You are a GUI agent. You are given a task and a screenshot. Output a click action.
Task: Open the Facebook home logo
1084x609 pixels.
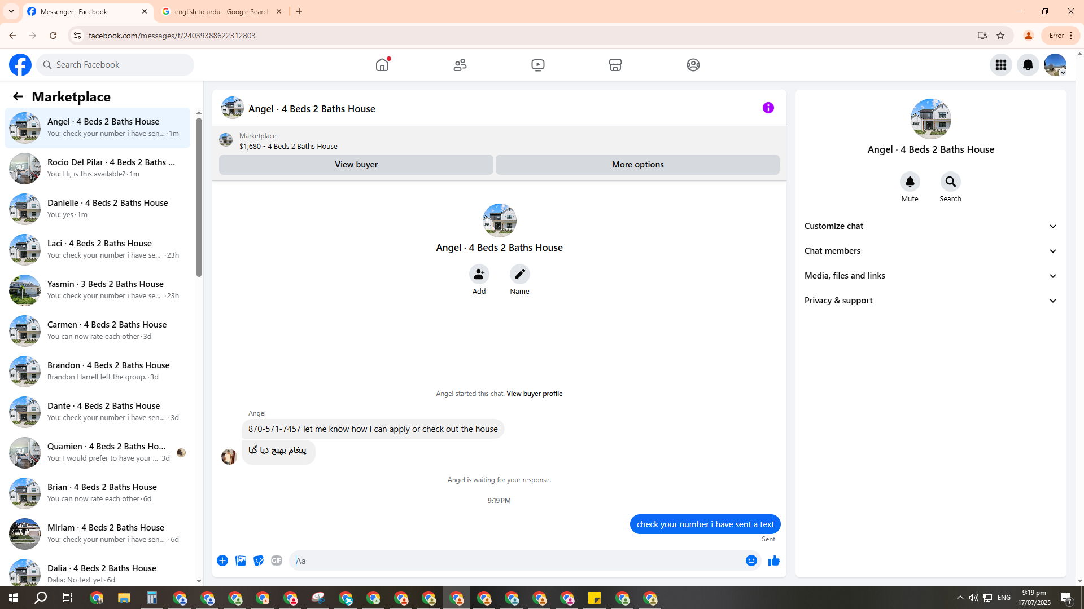pyautogui.click(x=20, y=65)
